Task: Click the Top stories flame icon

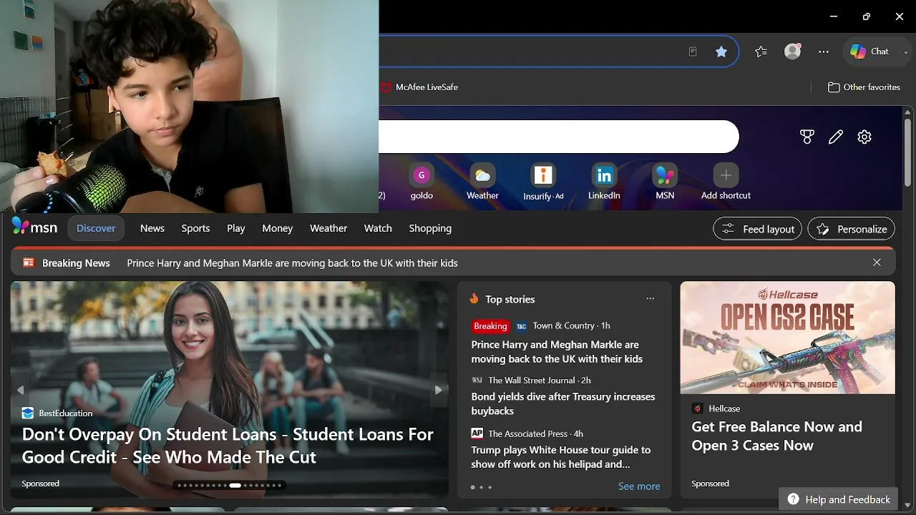Action: (x=474, y=299)
